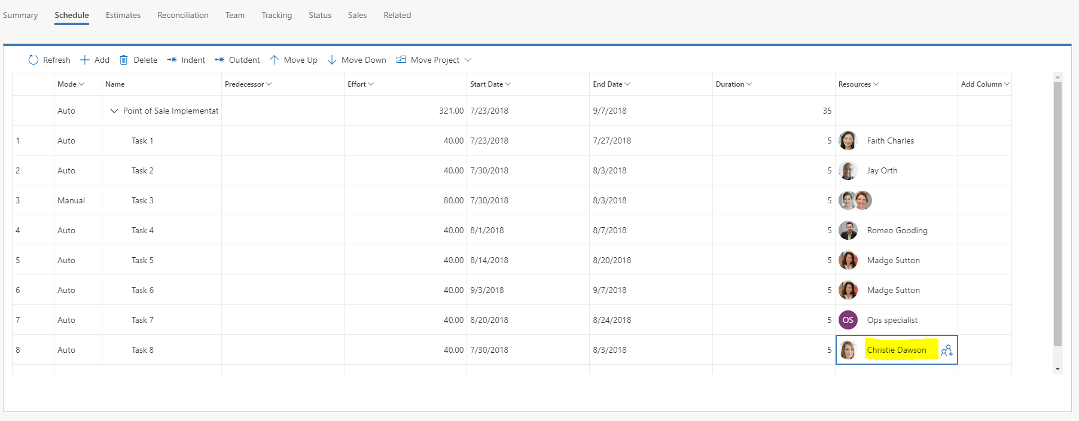Screen dimensions: 1079x421
Task: Click the highlighted Christie Dawson name
Action: click(897, 350)
